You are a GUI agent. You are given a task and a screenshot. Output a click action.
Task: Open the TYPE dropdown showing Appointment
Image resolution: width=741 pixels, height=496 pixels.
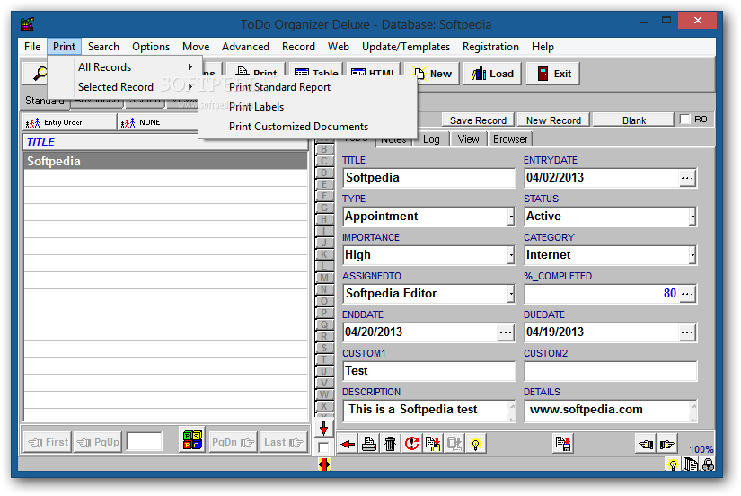pyautogui.click(x=511, y=217)
